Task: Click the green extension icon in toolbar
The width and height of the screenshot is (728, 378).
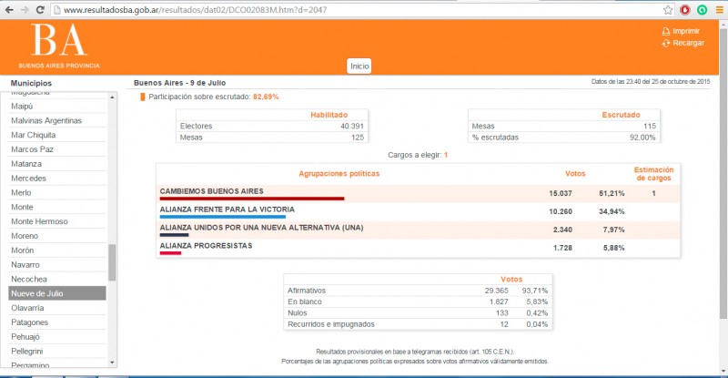Action: (701, 10)
